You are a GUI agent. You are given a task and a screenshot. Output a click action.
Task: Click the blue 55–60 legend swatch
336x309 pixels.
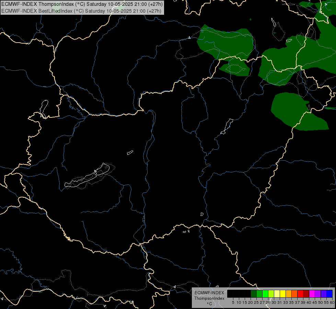(329, 294)
